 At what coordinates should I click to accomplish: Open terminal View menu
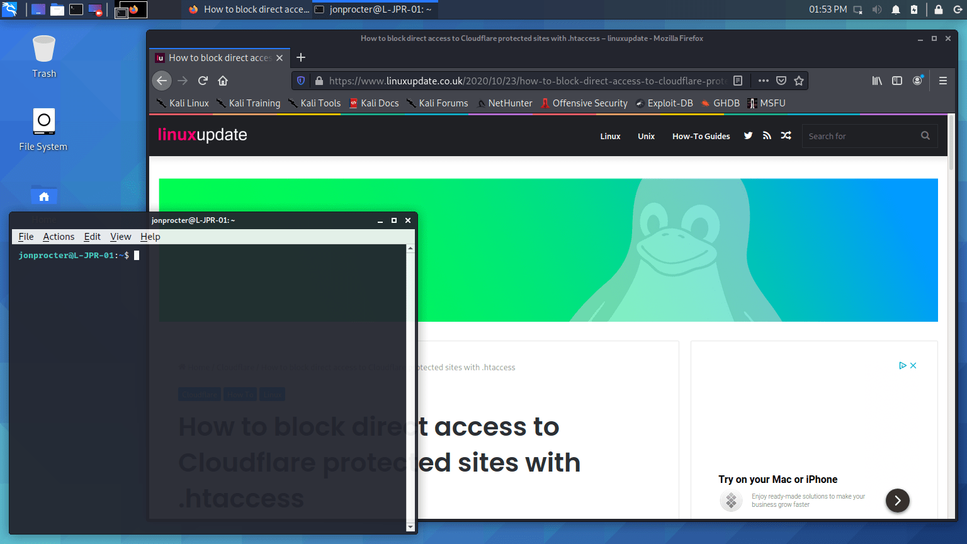click(x=120, y=237)
